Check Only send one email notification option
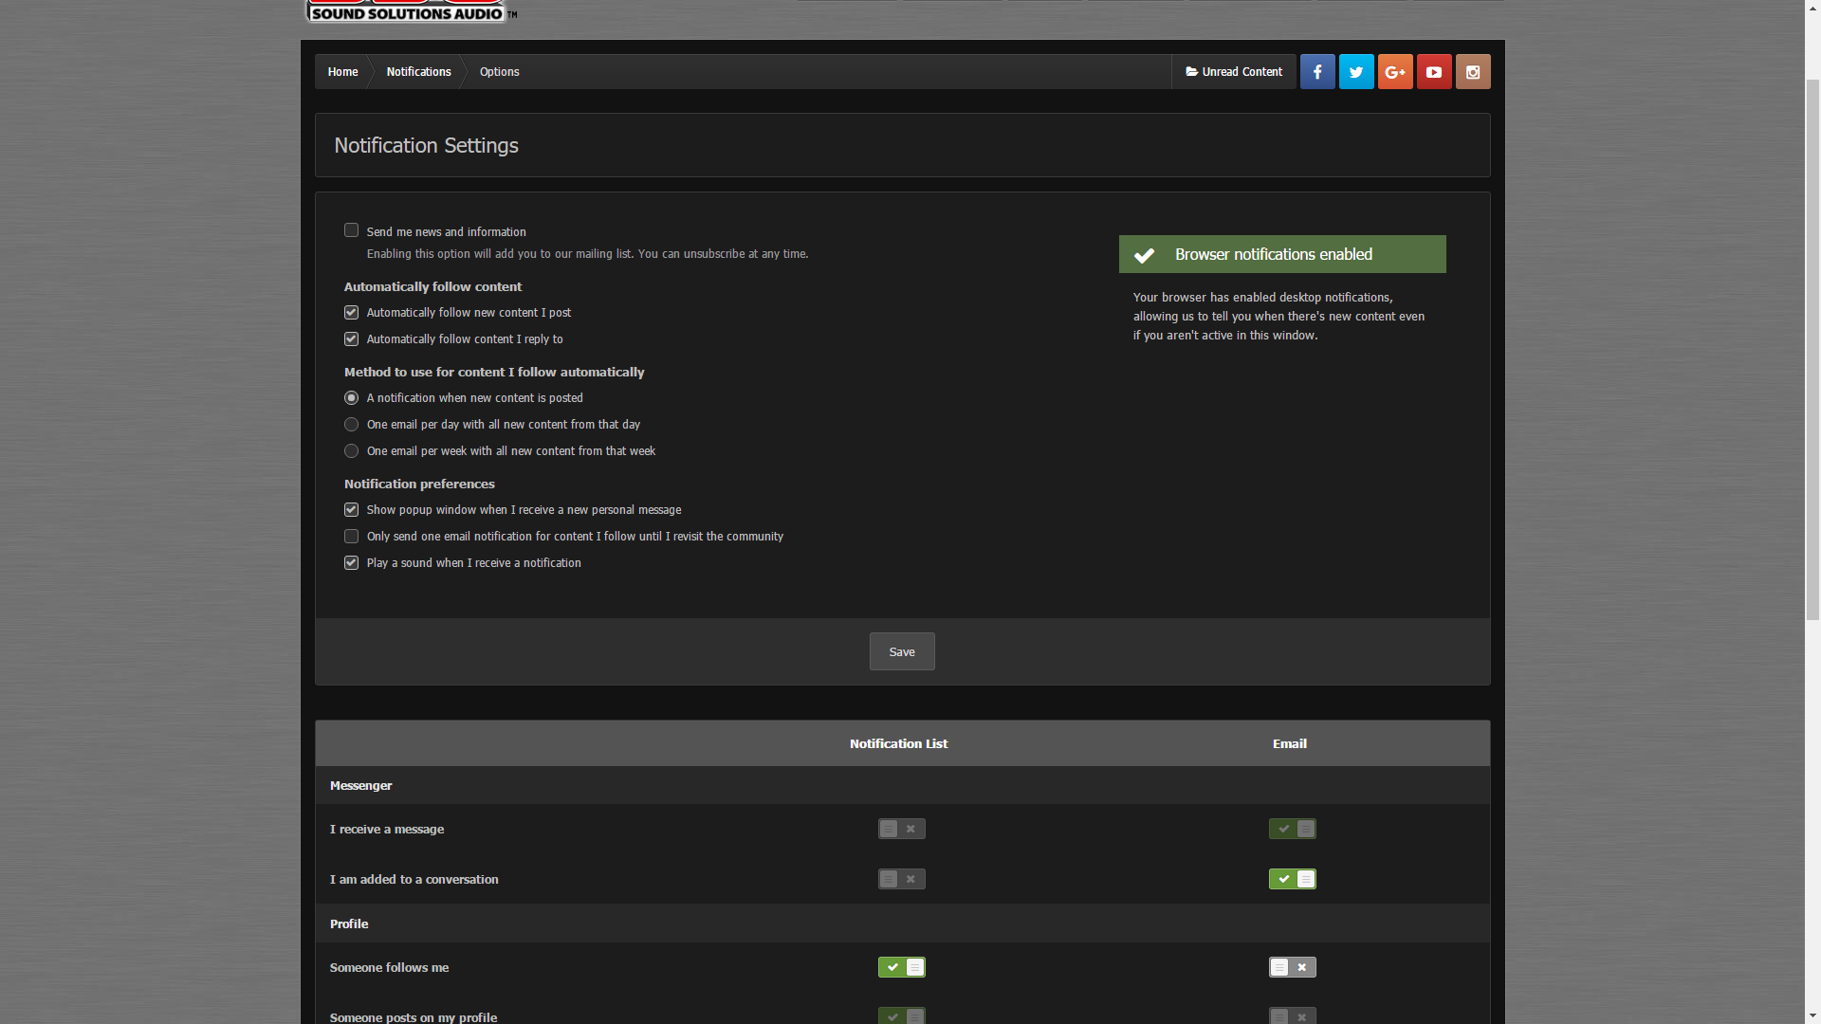1821x1024 pixels. pos(351,537)
